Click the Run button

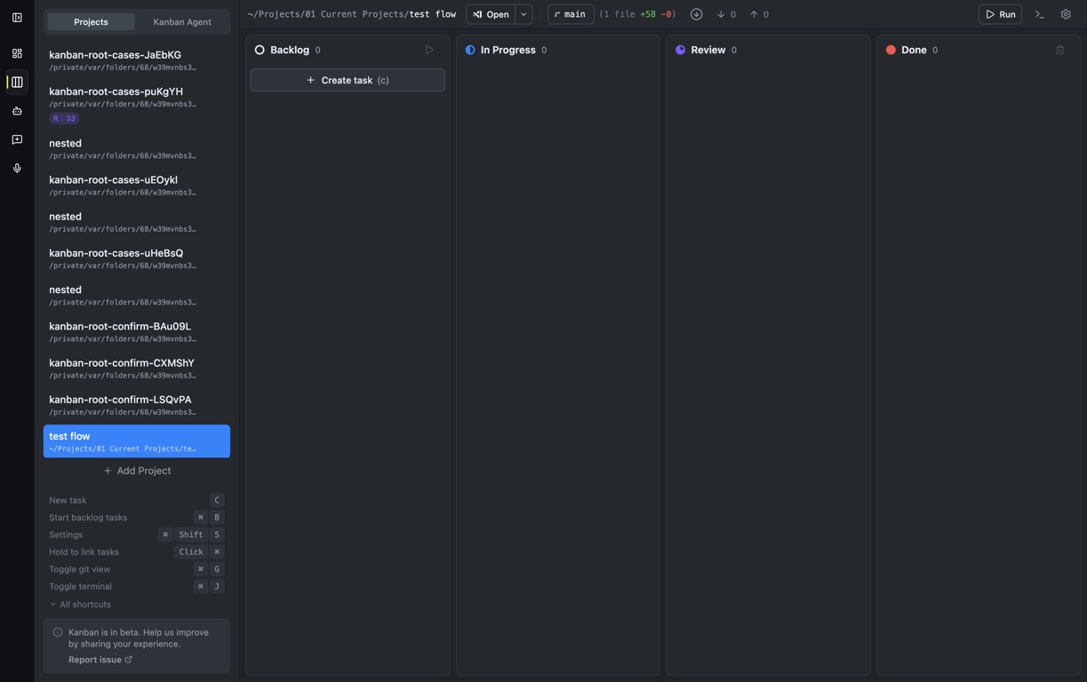click(x=1000, y=14)
